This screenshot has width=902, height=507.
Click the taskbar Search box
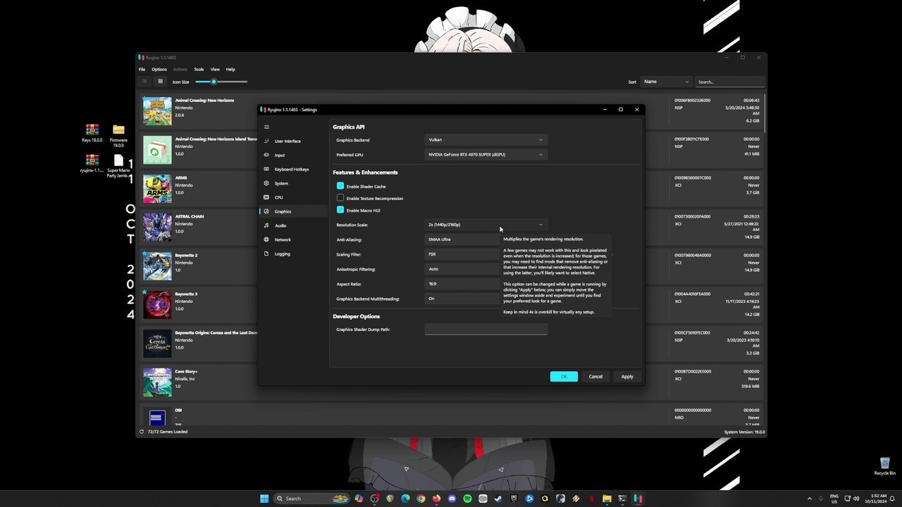click(312, 499)
